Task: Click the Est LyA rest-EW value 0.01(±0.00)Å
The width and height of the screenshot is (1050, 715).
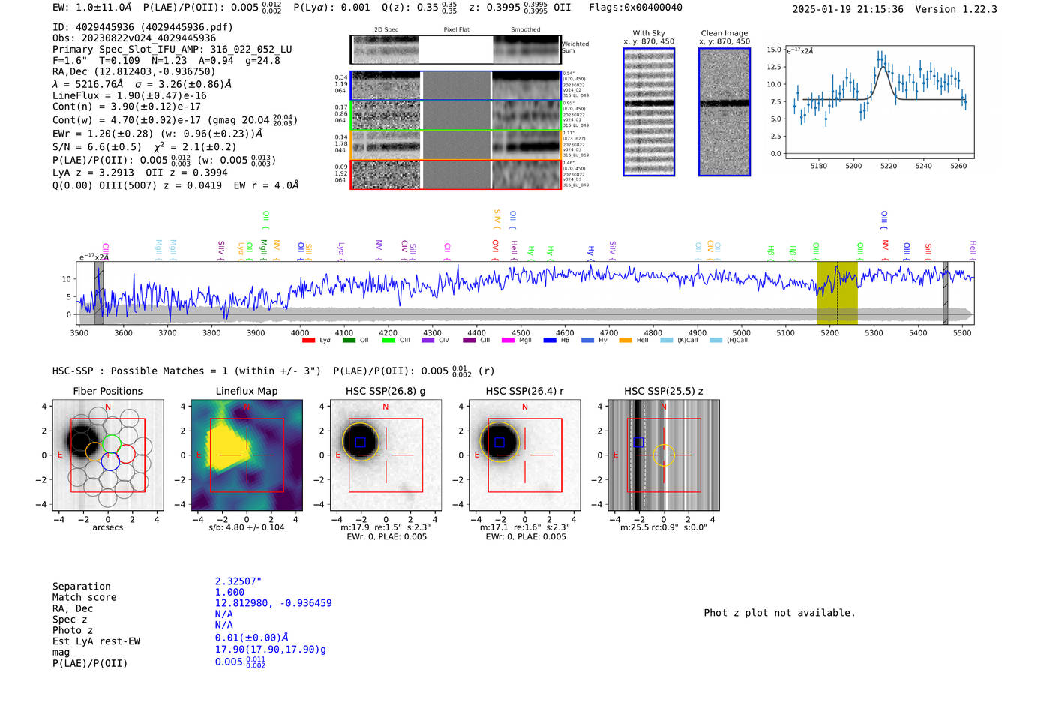Action: click(x=252, y=638)
